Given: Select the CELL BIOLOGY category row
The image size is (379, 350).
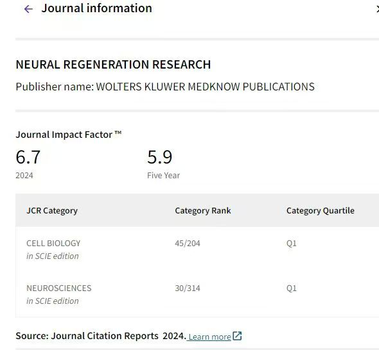Looking at the screenshot, I should [x=197, y=249].
